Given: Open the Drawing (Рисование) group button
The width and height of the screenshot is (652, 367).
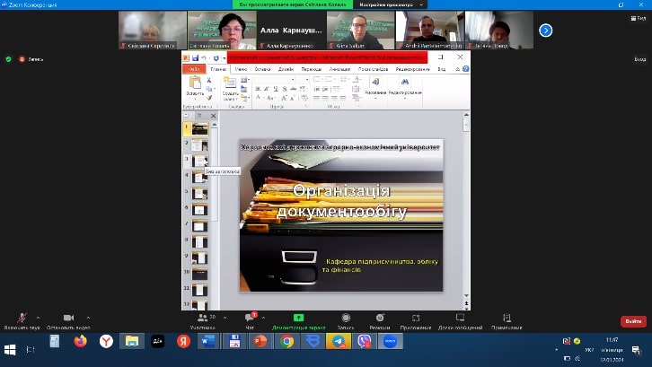Looking at the screenshot, I should click(375, 87).
